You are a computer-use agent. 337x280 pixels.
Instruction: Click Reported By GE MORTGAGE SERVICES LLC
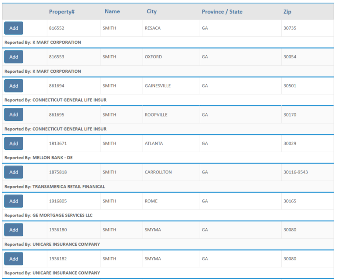(48, 215)
